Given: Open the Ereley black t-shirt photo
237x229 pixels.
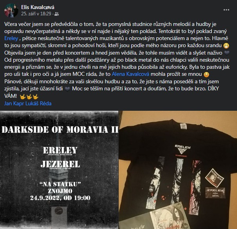Looking at the screenshot, I should (x=178, y=170).
